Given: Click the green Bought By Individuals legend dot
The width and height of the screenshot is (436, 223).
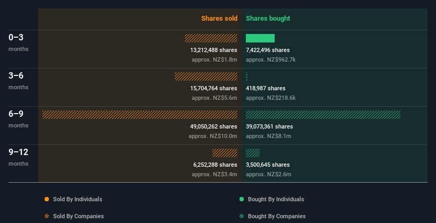Looking at the screenshot, I should 242,199.
